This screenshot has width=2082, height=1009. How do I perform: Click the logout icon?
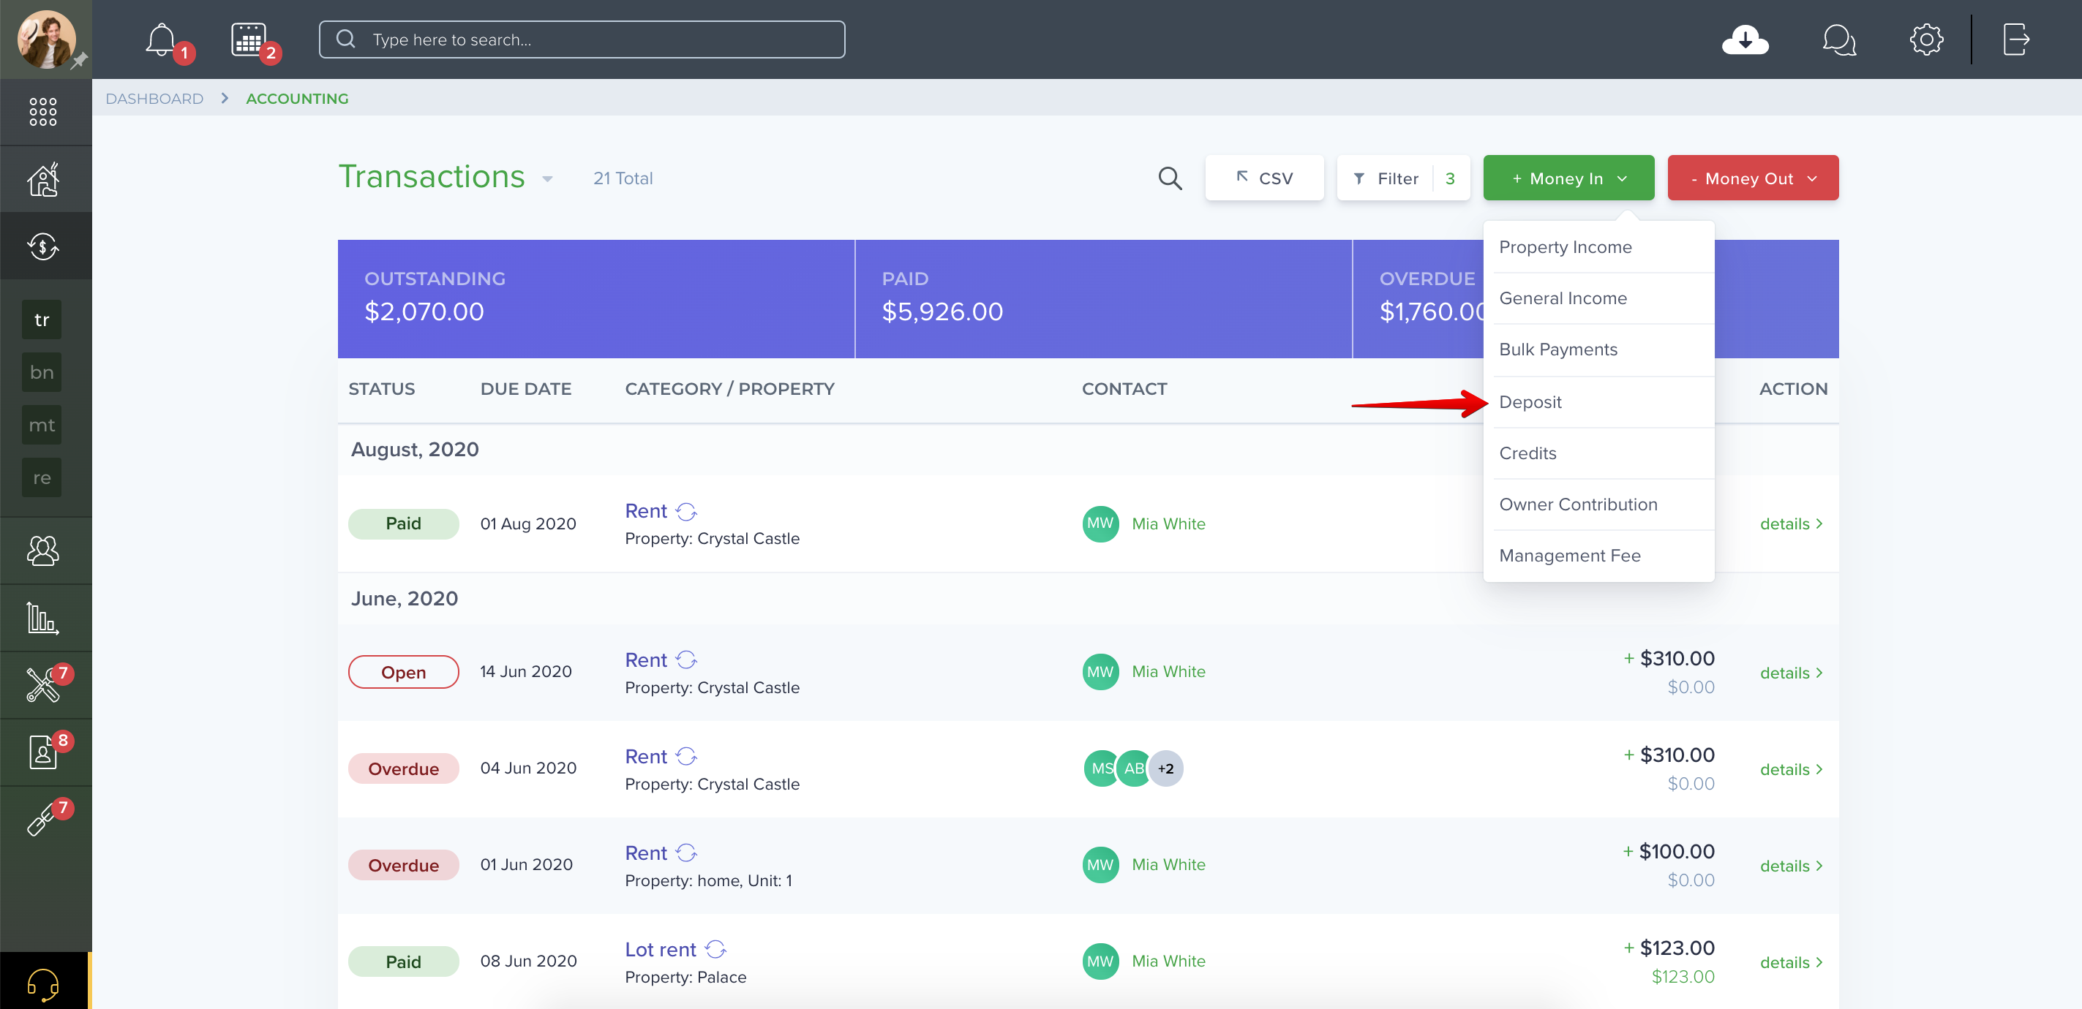(2015, 39)
